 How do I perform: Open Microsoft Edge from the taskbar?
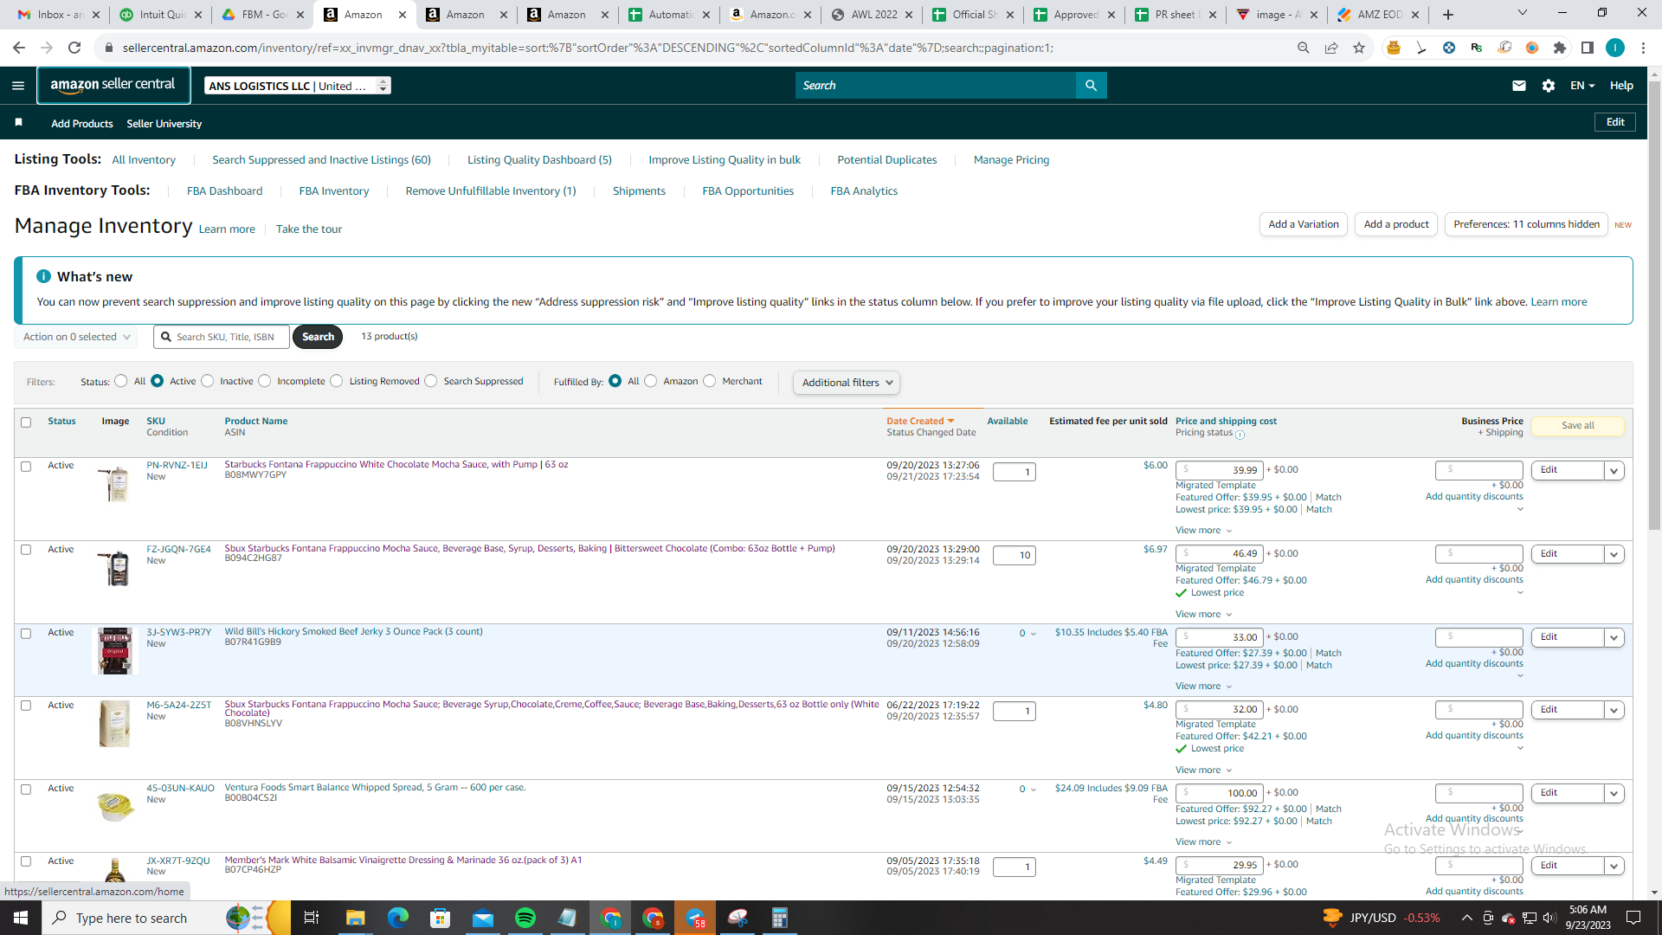point(397,918)
